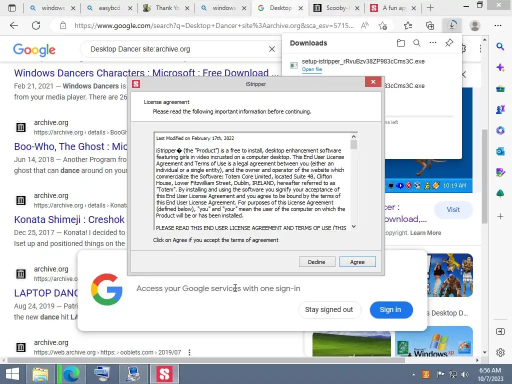Open a new browser tab
Image resolution: width=512 pixels, height=384 pixels.
430,8
